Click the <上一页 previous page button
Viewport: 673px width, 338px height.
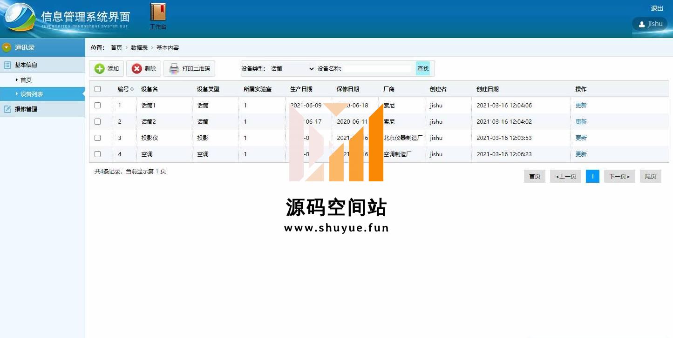tap(566, 176)
